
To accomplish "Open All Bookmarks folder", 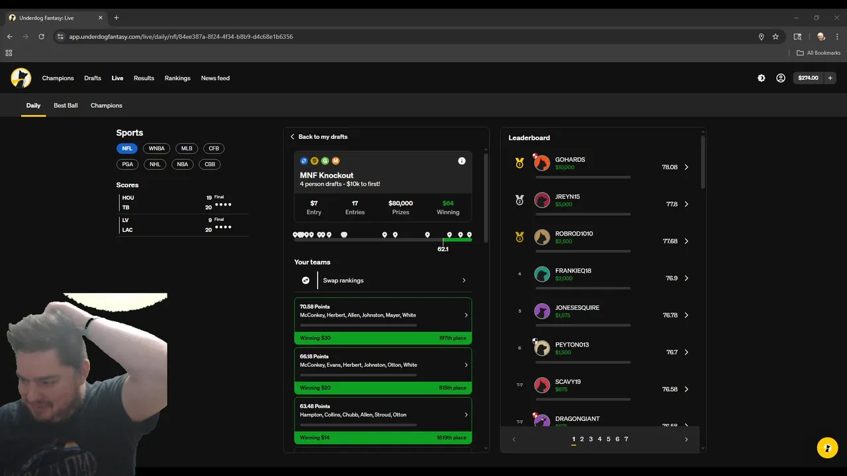I will [x=819, y=53].
